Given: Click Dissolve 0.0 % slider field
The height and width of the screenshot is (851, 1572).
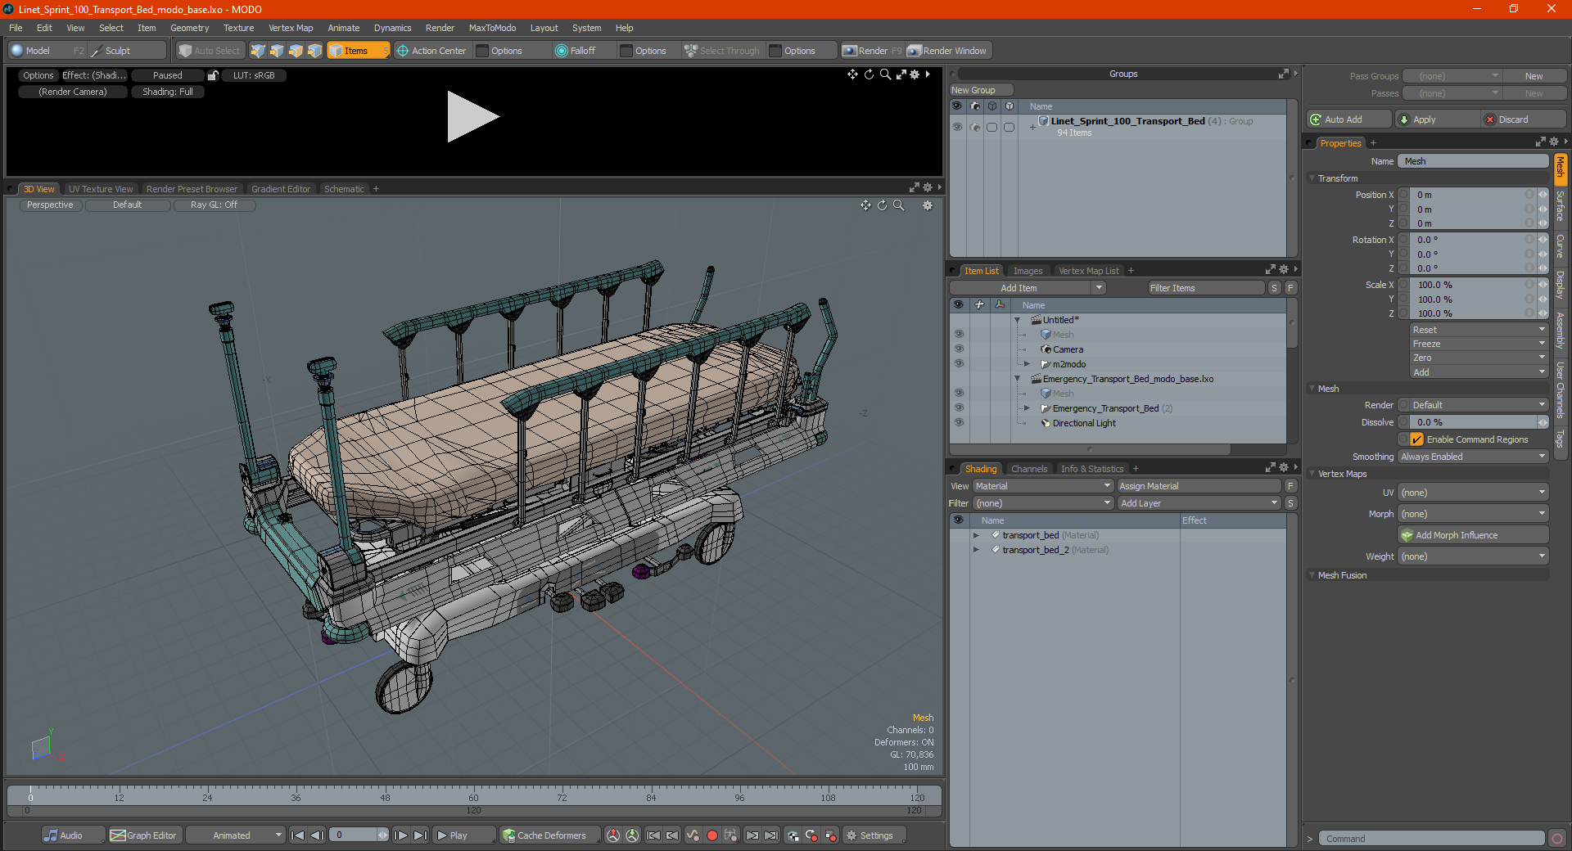Looking at the screenshot, I should (x=1473, y=422).
